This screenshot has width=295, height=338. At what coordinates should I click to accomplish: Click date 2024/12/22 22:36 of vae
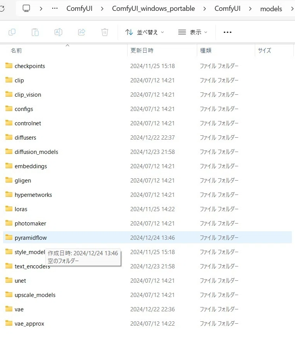pos(152,309)
